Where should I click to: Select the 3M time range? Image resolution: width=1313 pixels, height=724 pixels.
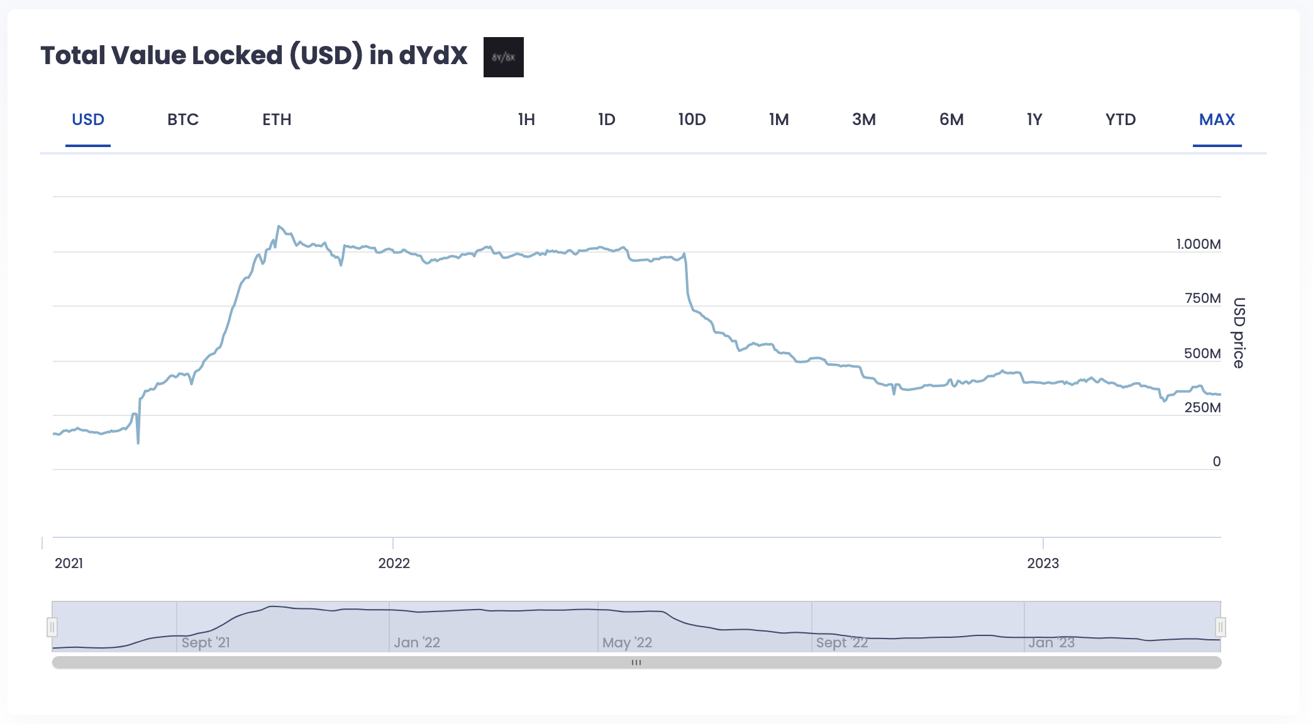click(863, 119)
